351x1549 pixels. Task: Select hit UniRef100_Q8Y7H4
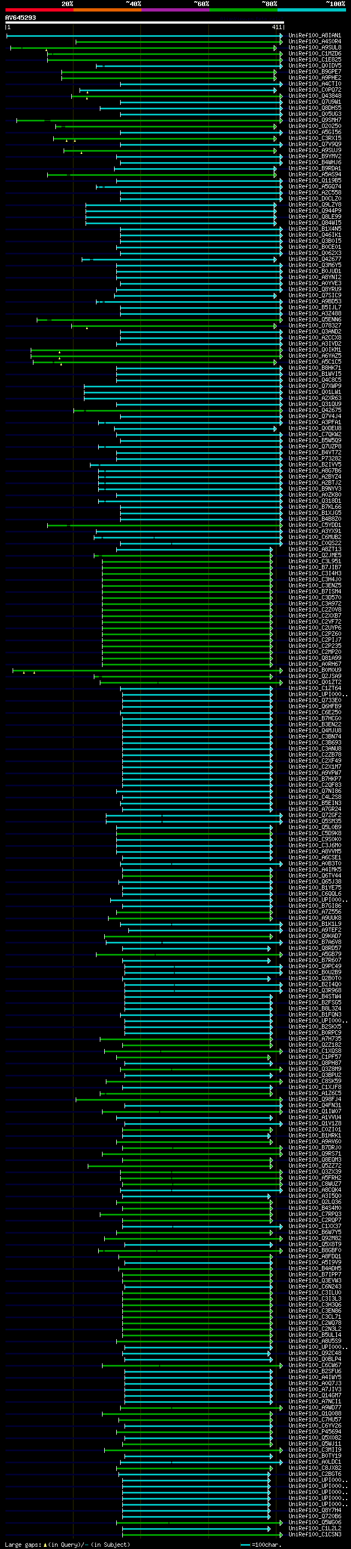click(x=315, y=1510)
